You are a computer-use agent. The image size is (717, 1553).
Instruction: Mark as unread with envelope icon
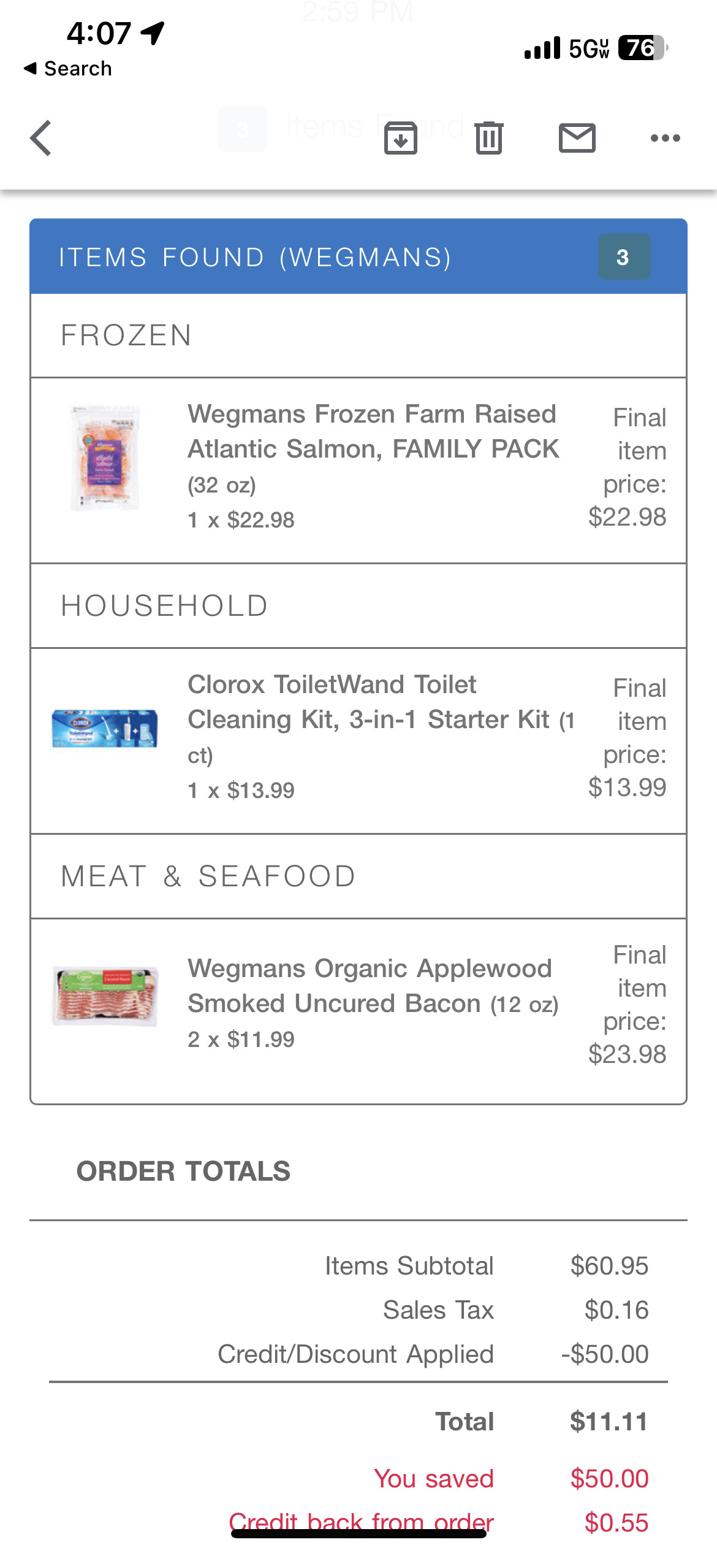(577, 138)
